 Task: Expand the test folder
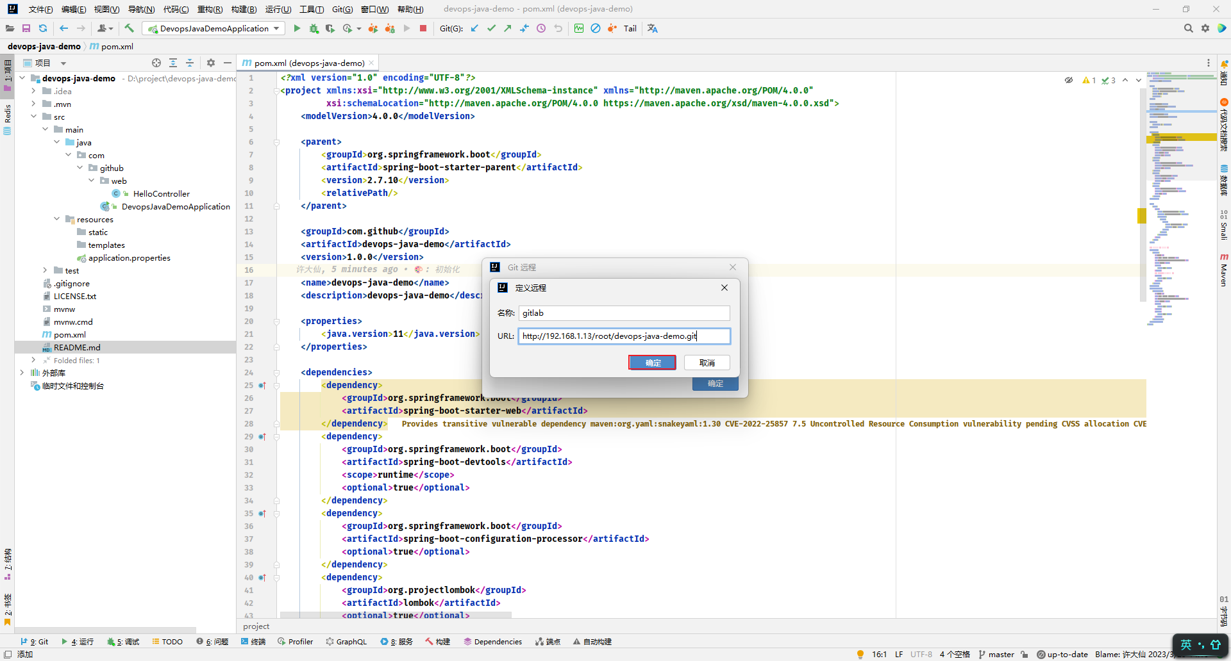click(x=45, y=270)
